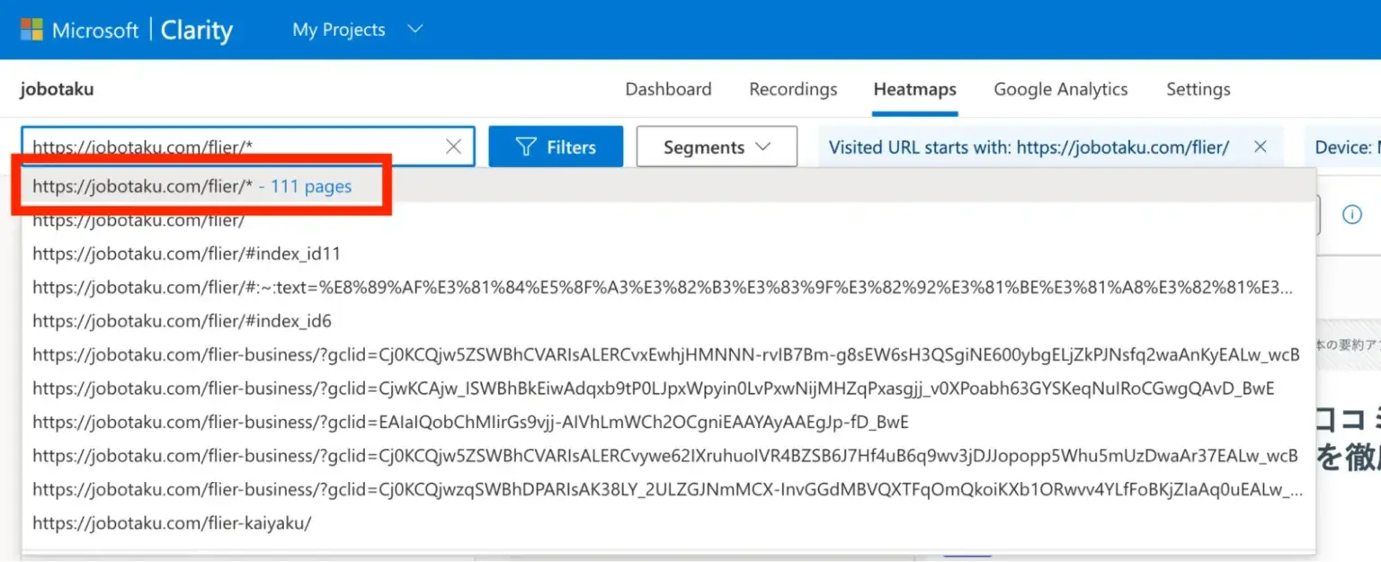Image resolution: width=1381 pixels, height=562 pixels.
Task: Select flier-business gclid ending GwgQAvD_BwE
Action: [x=669, y=388]
